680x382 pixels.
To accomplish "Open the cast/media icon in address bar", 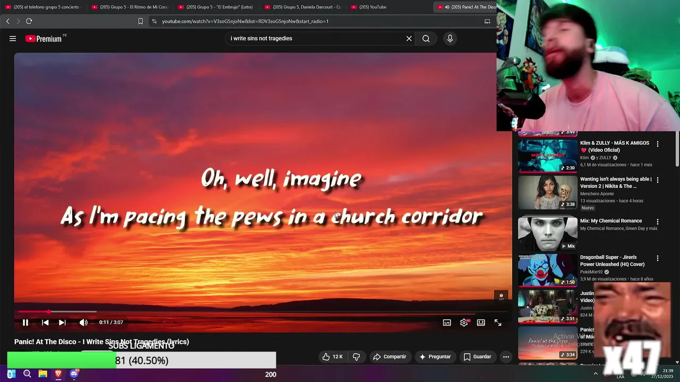I will [x=487, y=21].
